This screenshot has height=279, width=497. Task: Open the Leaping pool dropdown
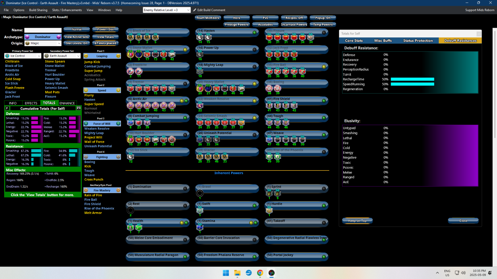pos(102,56)
